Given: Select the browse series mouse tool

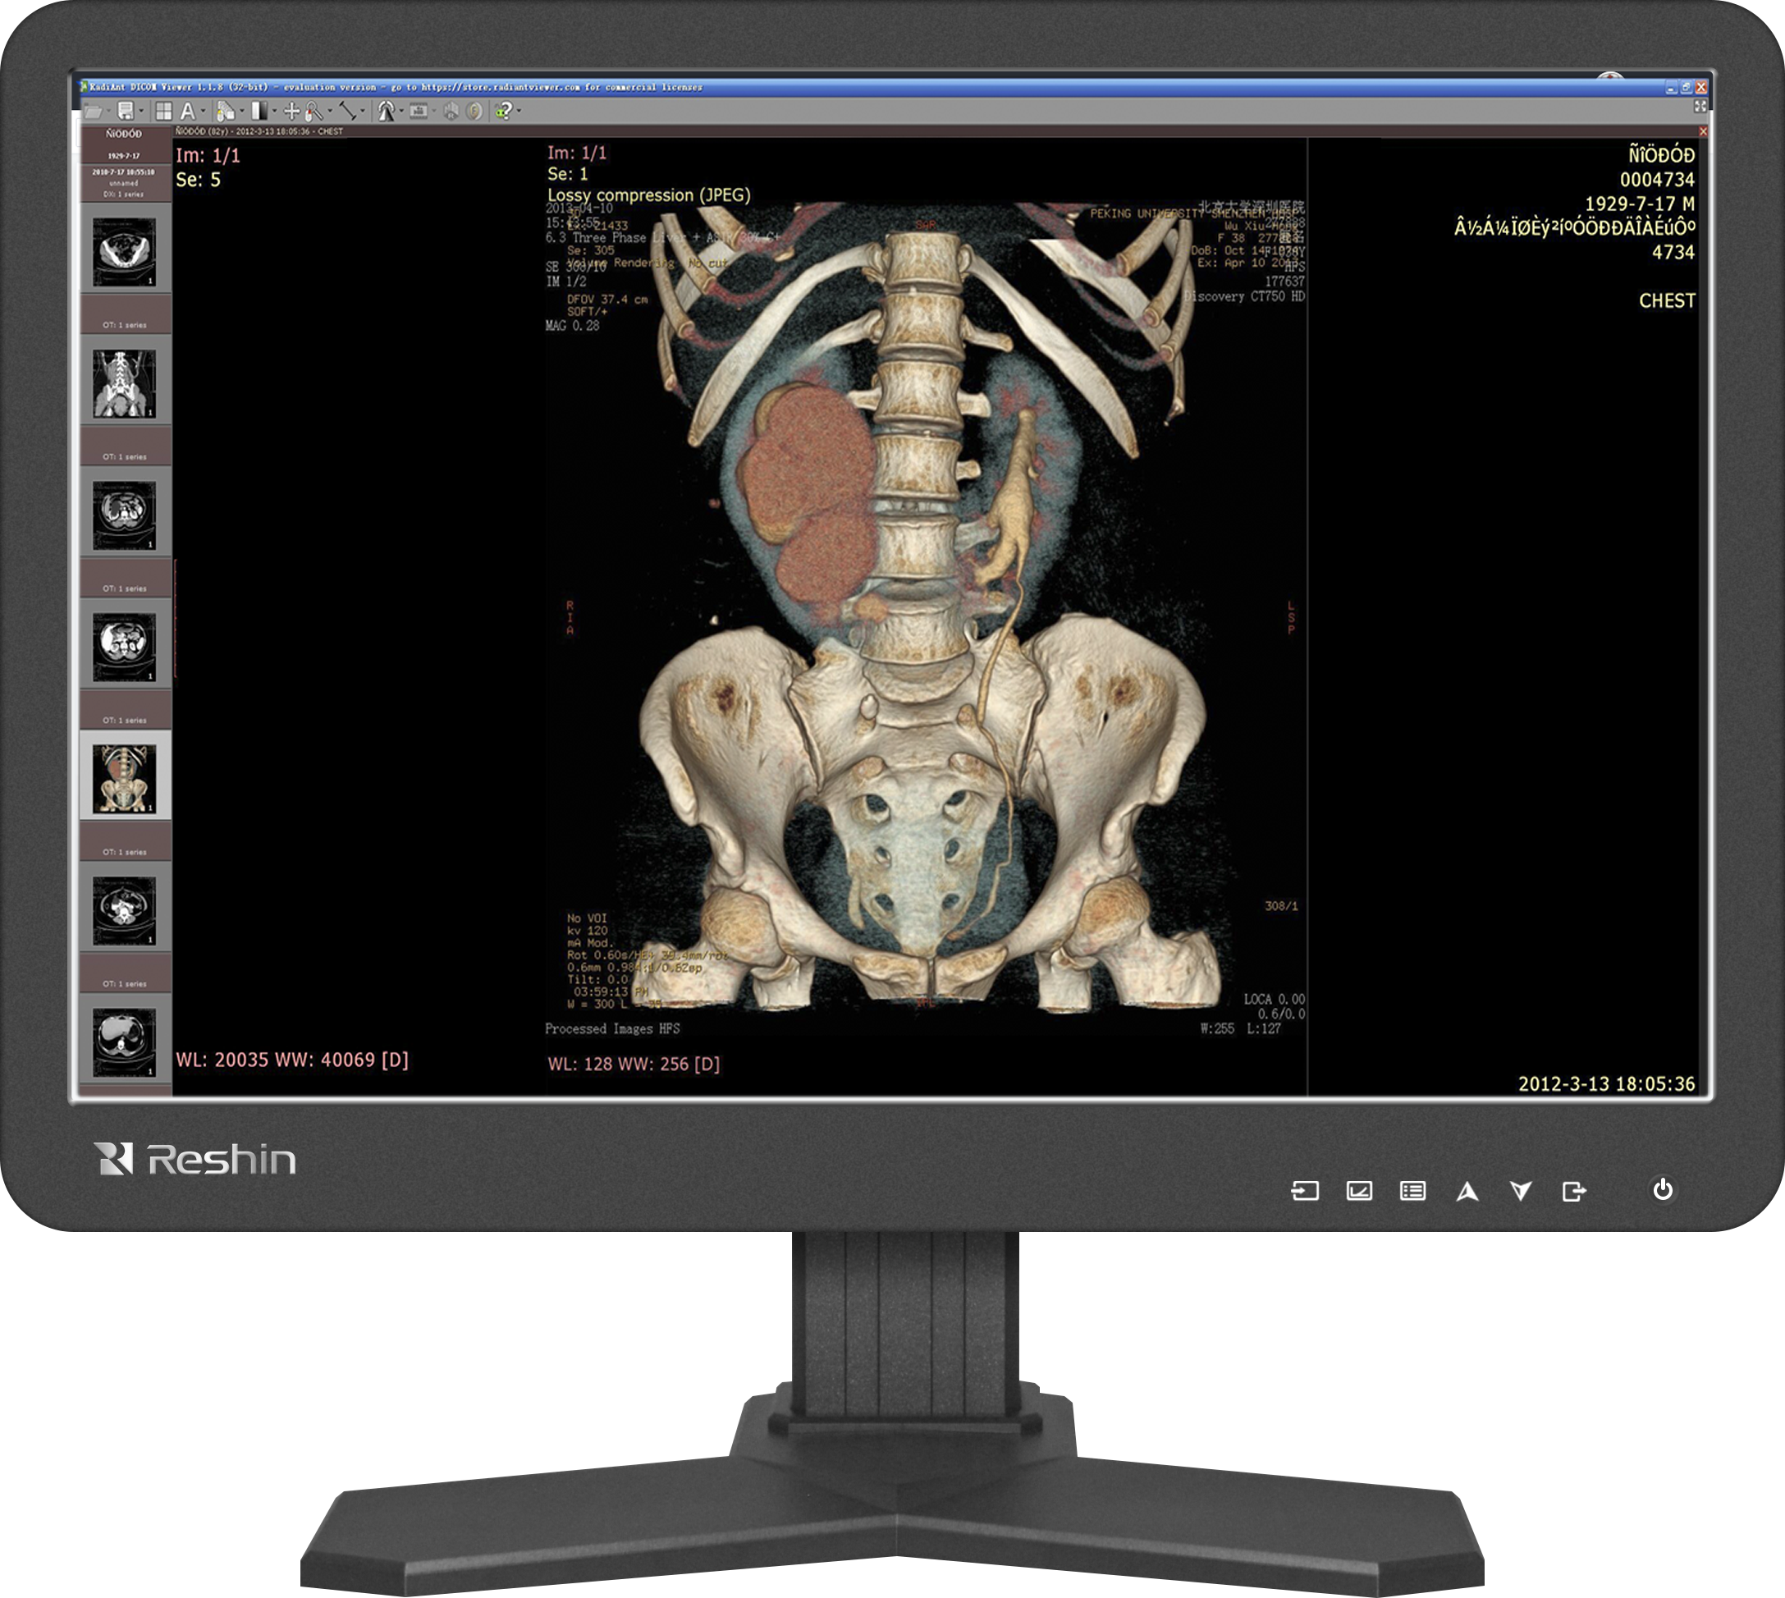Looking at the screenshot, I should point(226,112).
